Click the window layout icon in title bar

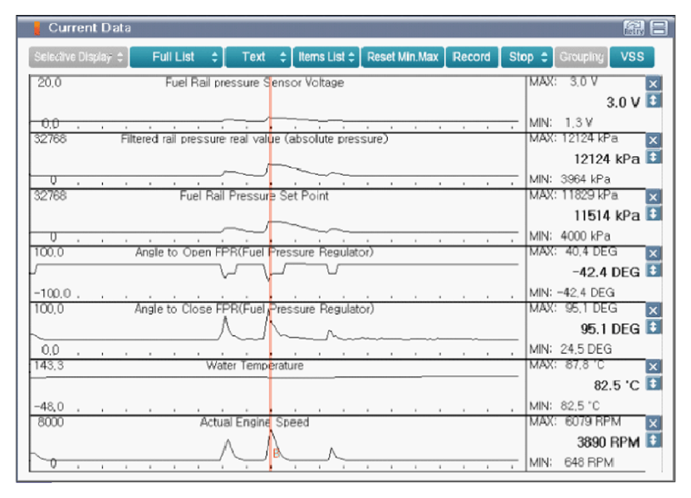(x=659, y=28)
